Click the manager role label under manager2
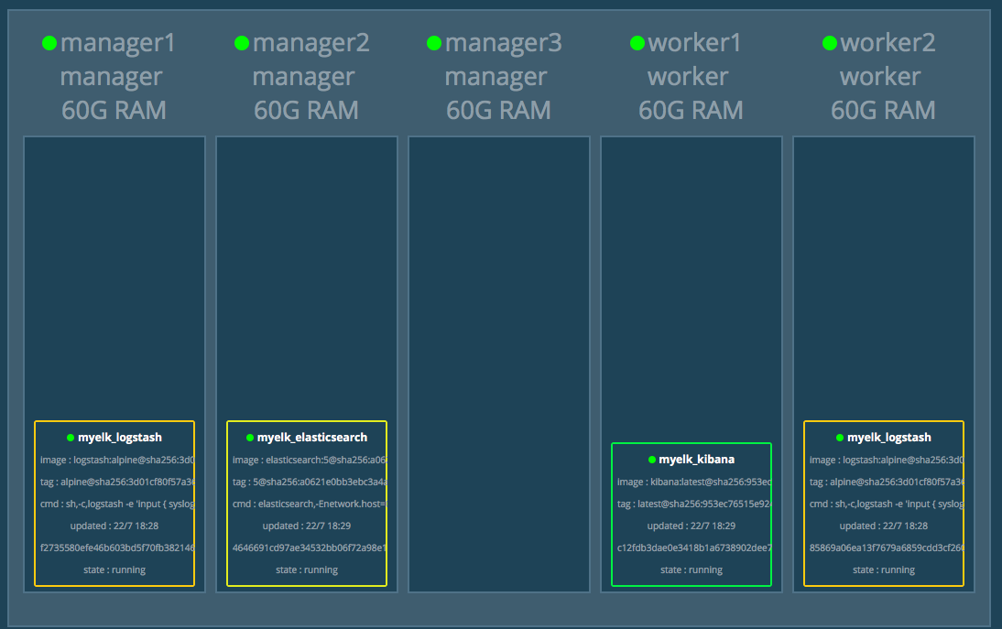1002x629 pixels. (303, 77)
